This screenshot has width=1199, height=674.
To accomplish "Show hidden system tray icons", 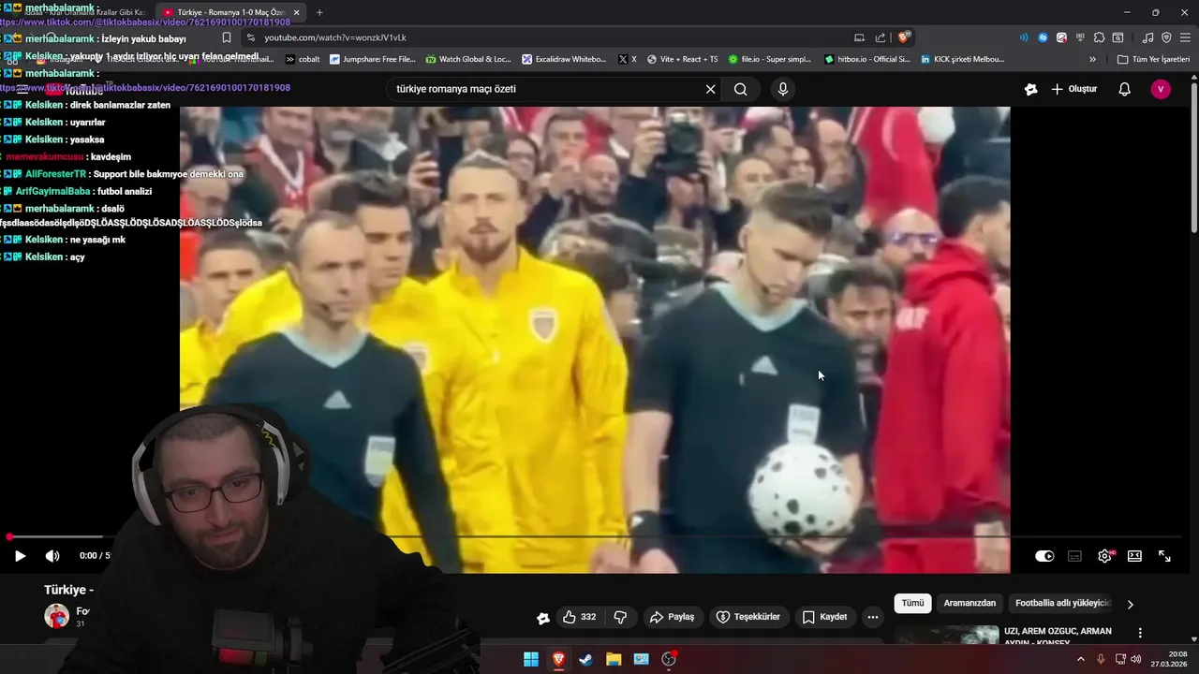I will point(1081,659).
